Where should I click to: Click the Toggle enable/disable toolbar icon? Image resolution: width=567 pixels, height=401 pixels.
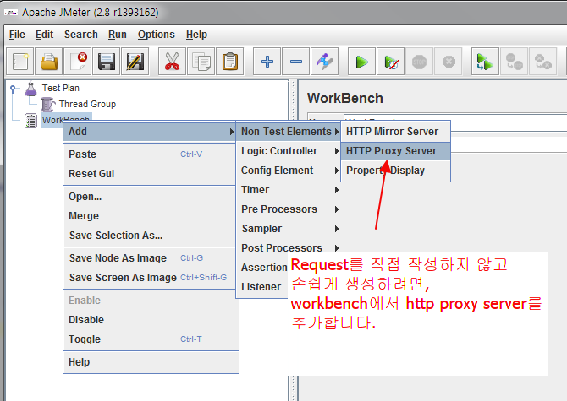[x=325, y=62]
